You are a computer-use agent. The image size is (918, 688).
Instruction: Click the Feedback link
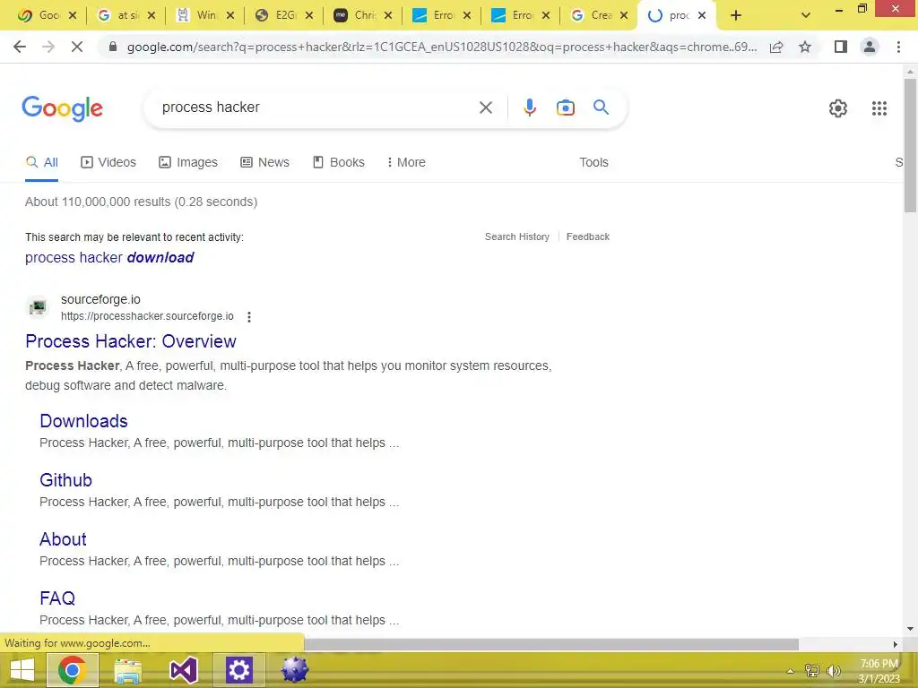click(588, 236)
